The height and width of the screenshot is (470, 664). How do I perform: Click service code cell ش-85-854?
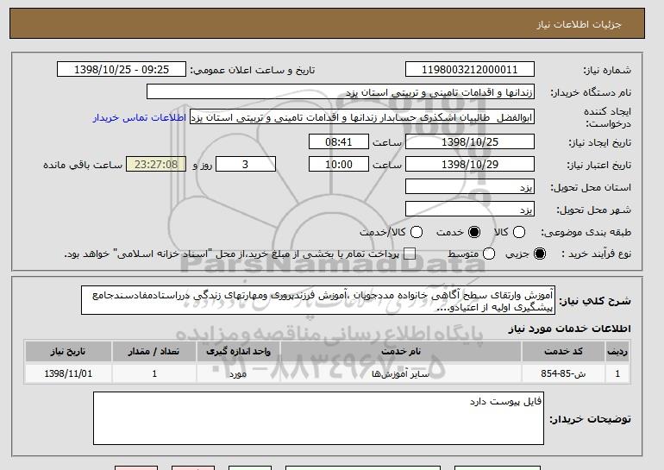(x=563, y=374)
